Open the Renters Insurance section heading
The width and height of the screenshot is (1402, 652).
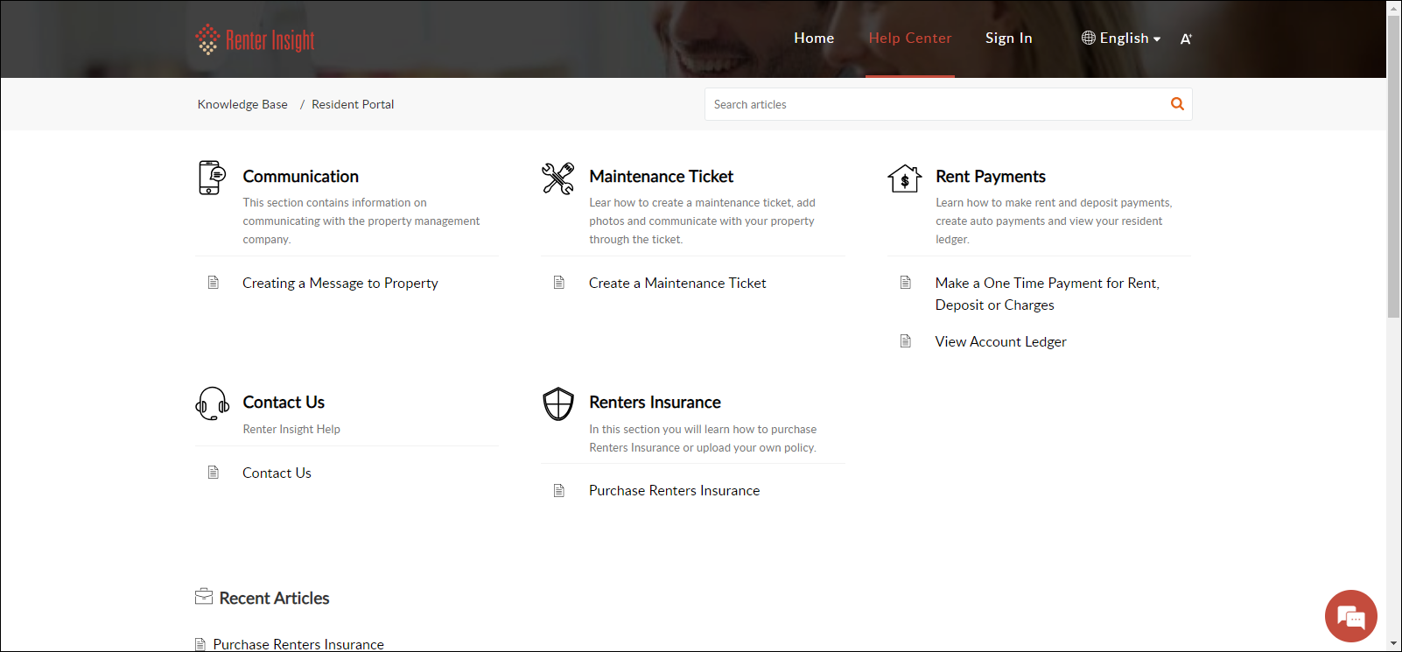(655, 403)
